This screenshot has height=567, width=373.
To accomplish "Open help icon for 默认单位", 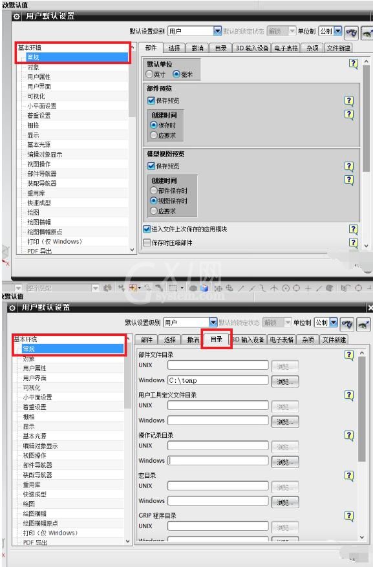I will [353, 64].
